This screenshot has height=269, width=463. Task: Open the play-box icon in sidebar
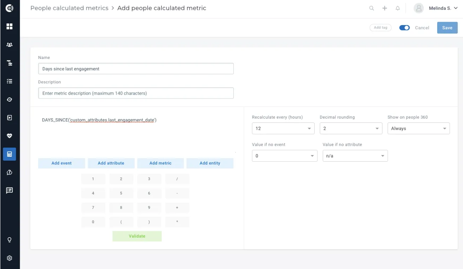click(10, 118)
